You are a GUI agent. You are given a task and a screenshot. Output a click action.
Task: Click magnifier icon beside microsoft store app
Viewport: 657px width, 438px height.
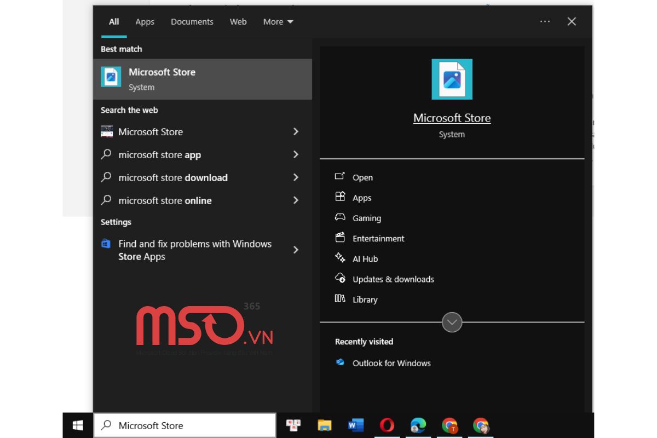click(x=106, y=154)
